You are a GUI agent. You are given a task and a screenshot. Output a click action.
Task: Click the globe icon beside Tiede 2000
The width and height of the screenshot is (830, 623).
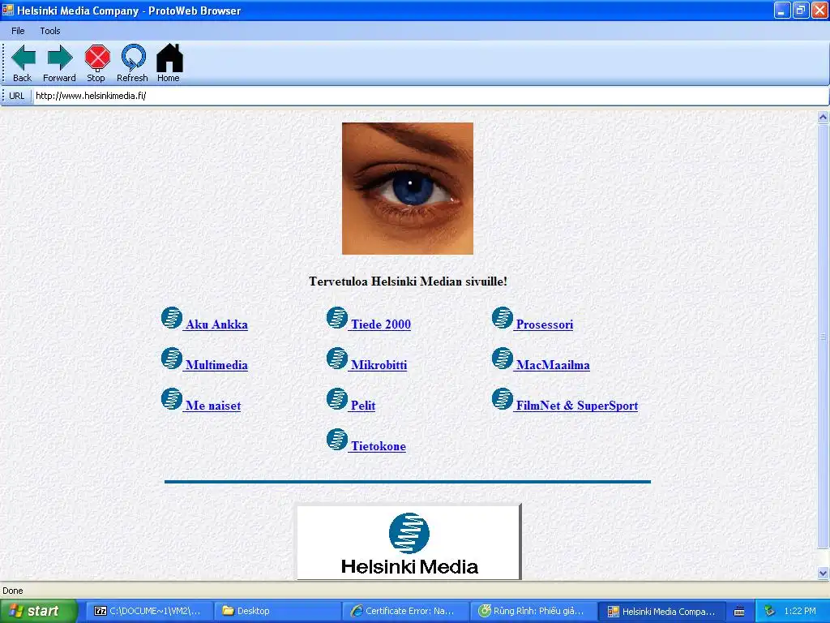coord(336,318)
